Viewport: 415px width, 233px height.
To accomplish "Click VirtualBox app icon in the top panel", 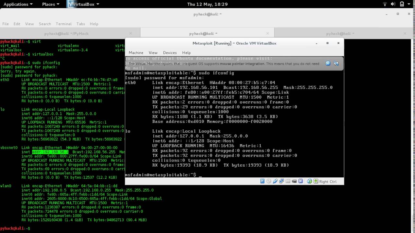I will [71, 4].
